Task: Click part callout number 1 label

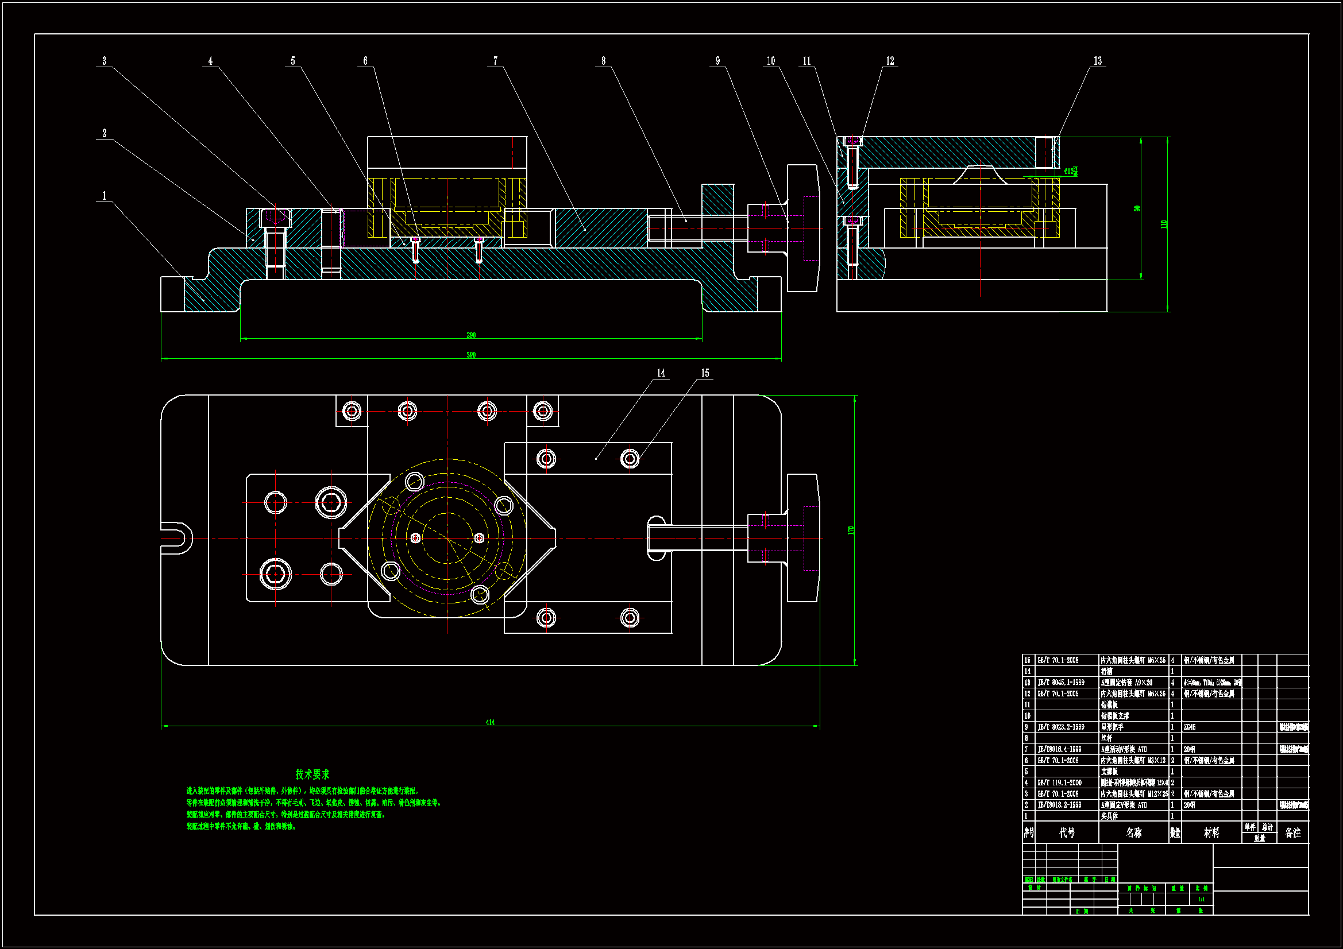Action: (104, 196)
